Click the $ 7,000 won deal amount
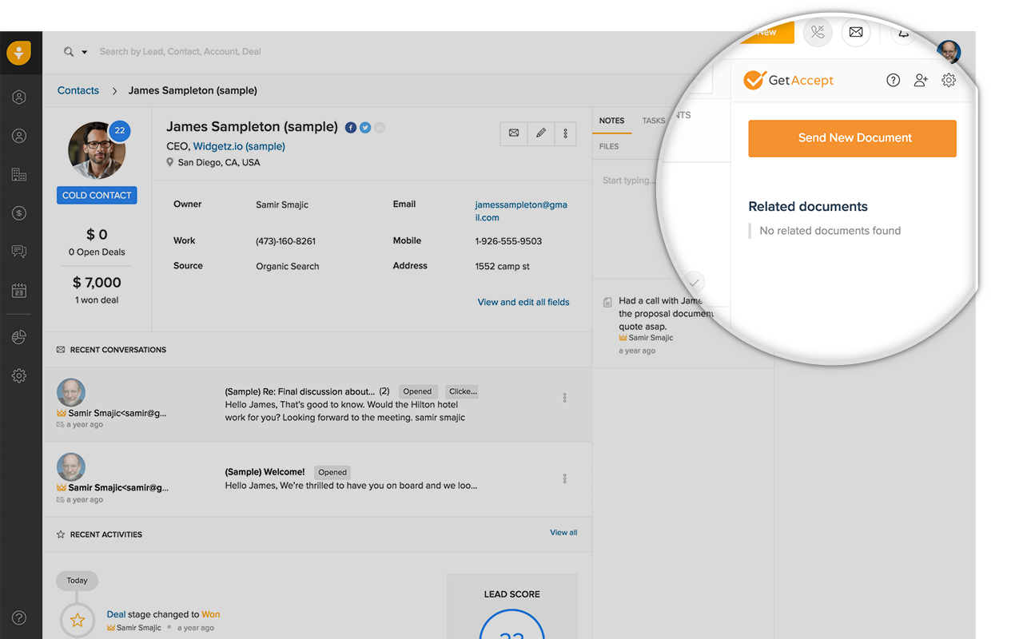Screen dimensions: 1023x639 [x=97, y=283]
